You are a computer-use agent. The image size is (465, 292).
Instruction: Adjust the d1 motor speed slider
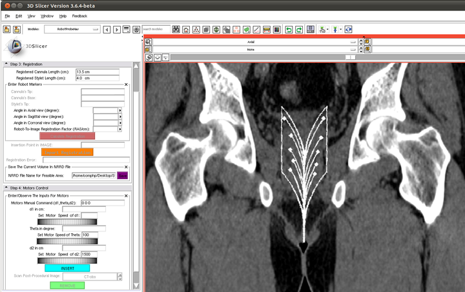67,222
